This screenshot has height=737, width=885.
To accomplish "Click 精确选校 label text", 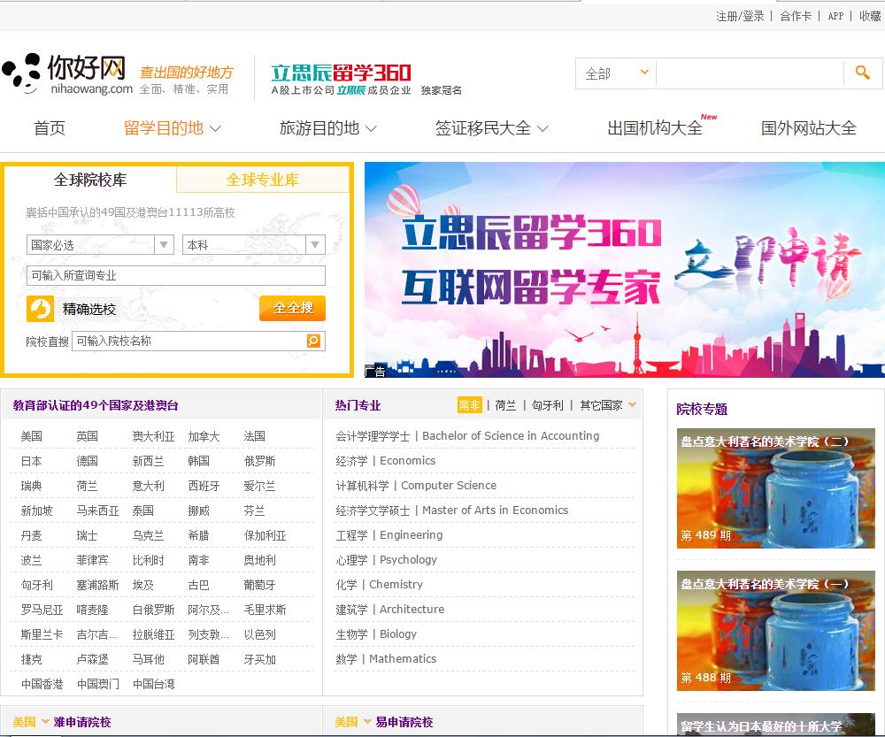I will pos(89,310).
